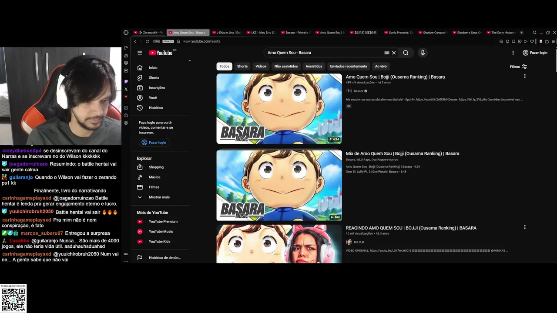
Task: Open the YouTube hamburger guide menu
Action: click(x=140, y=53)
